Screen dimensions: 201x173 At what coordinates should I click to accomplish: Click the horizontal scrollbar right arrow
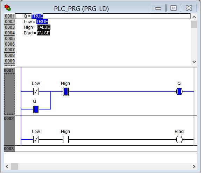tap(194, 166)
